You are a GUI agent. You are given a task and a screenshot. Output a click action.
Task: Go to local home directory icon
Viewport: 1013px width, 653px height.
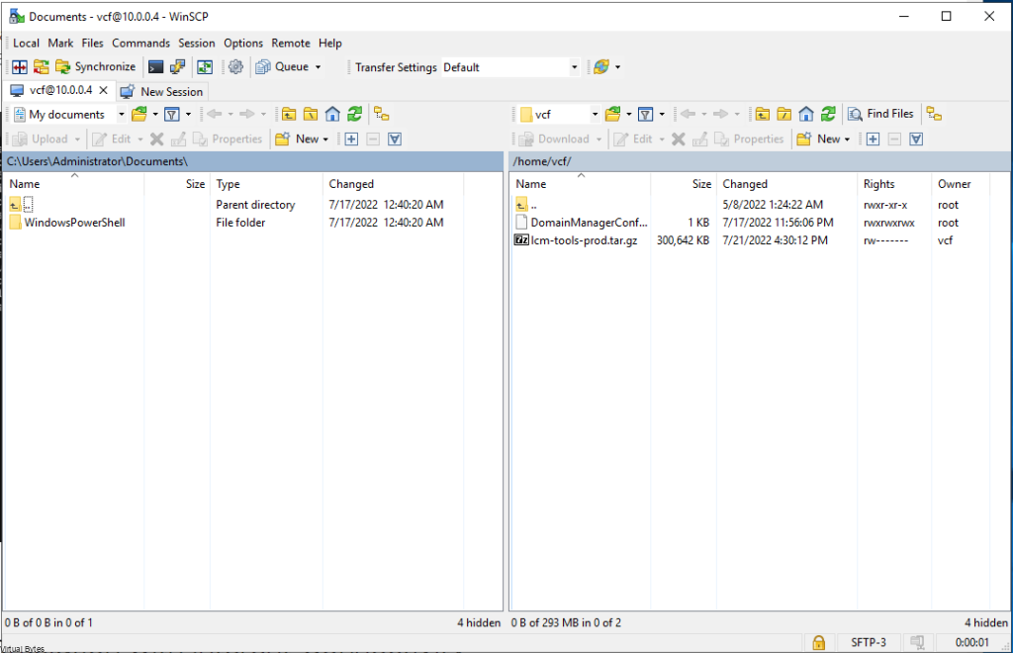(x=332, y=115)
